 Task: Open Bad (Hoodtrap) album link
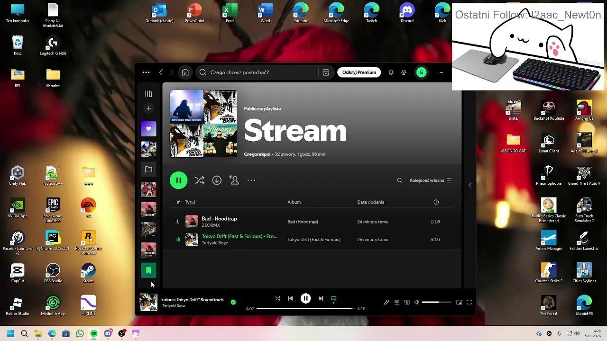[x=303, y=222]
